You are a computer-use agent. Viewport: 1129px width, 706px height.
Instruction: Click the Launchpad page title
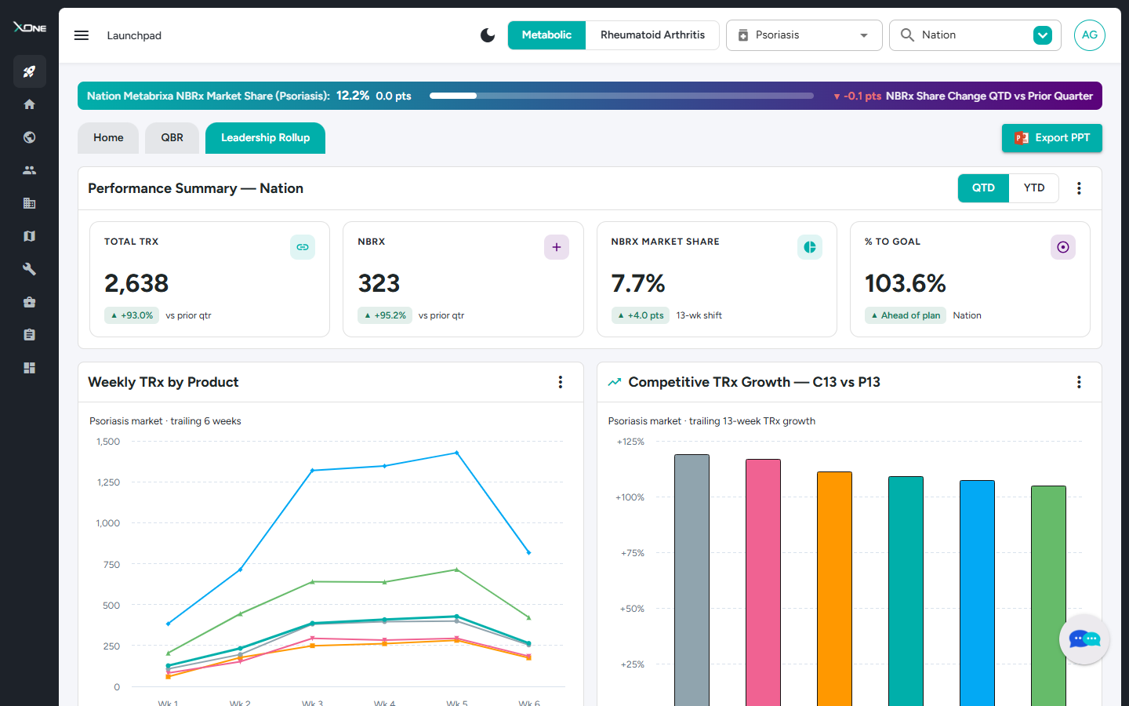click(x=134, y=35)
